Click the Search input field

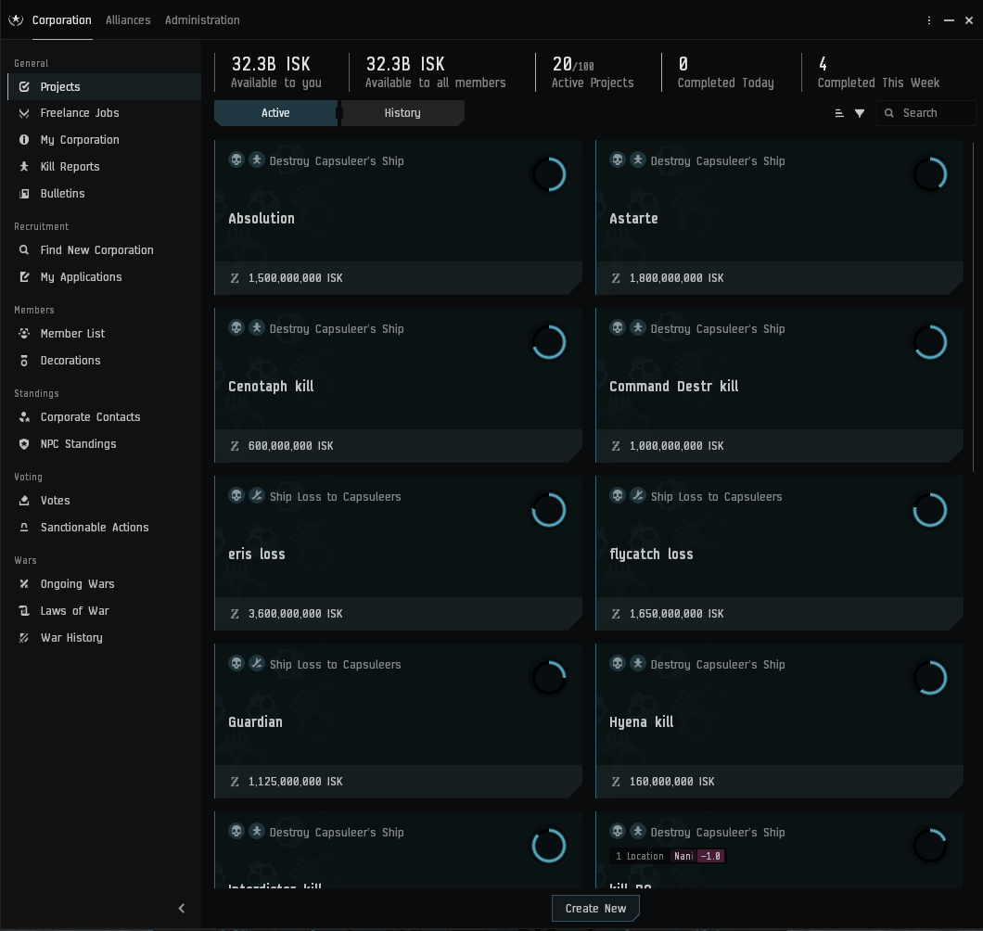click(926, 113)
